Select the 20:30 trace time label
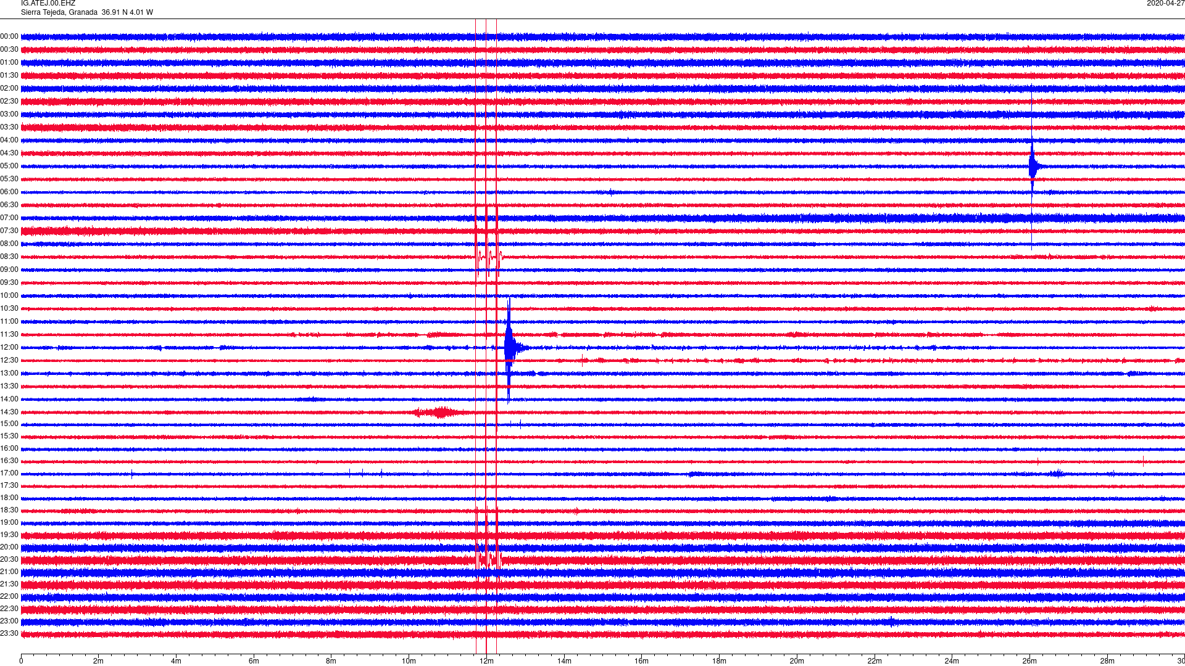This screenshot has height=666, width=1185. click(x=9, y=560)
